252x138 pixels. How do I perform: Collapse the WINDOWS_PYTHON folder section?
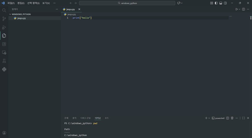[x=10, y=14]
